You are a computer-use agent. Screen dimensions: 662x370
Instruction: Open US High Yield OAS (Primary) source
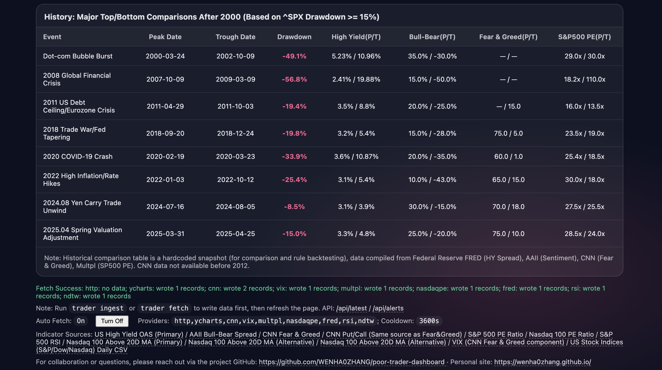click(139, 334)
